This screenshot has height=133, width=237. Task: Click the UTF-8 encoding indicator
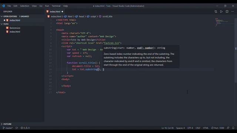(190, 128)
